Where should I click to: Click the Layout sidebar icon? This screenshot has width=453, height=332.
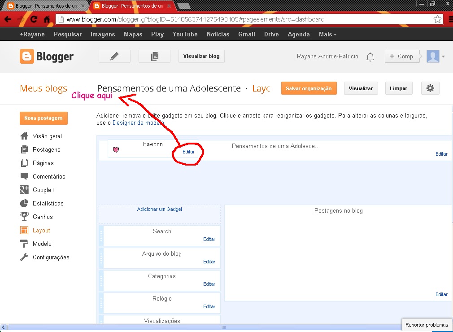point(24,230)
